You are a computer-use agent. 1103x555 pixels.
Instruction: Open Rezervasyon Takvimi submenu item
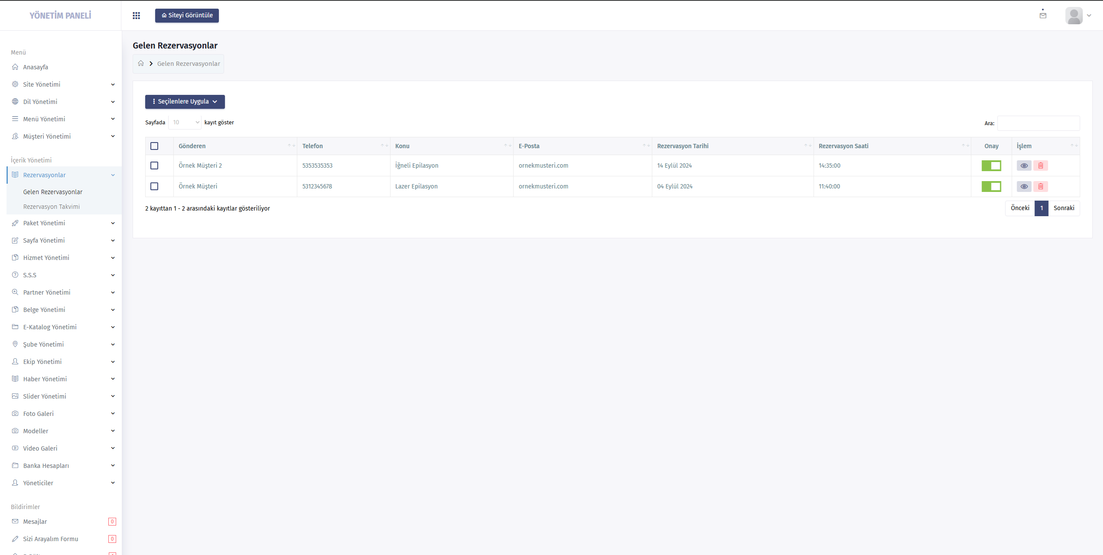[x=52, y=207]
